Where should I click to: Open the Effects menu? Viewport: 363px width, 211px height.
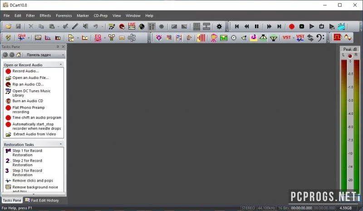coord(45,15)
